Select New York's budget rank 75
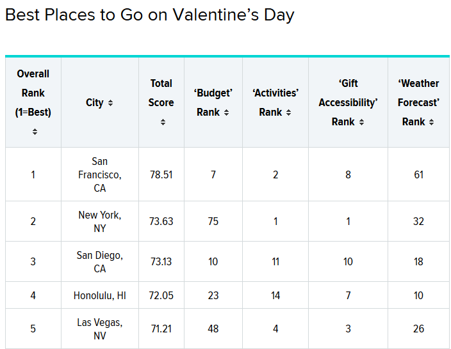This screenshot has width=451, height=349. tap(213, 221)
